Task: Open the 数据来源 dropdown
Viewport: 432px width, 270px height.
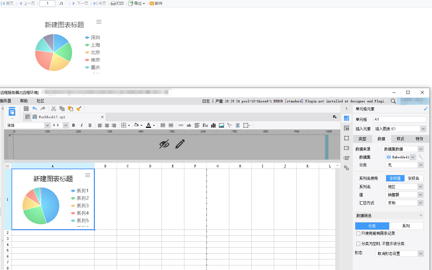Action: 403,149
